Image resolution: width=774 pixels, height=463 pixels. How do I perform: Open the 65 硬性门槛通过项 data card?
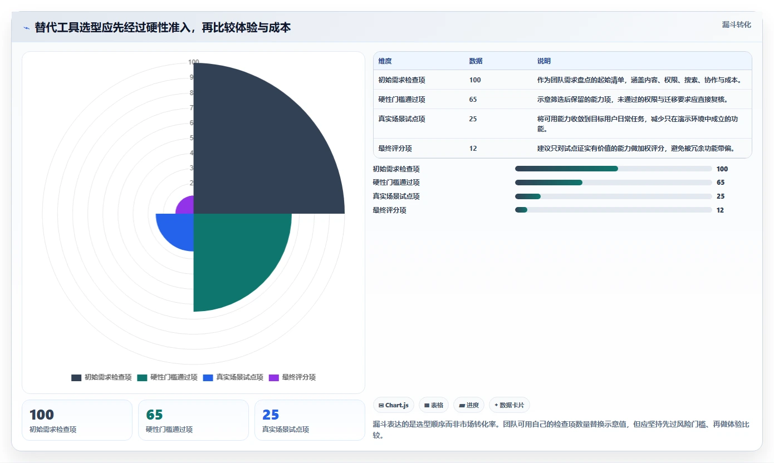tap(193, 420)
